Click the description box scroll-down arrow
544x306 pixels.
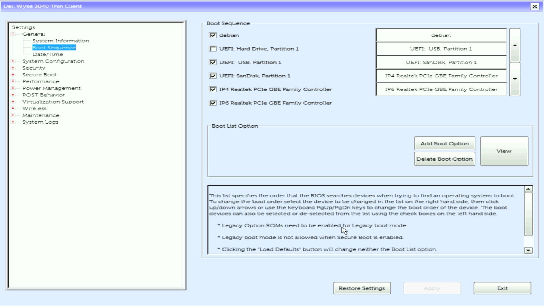(528, 250)
